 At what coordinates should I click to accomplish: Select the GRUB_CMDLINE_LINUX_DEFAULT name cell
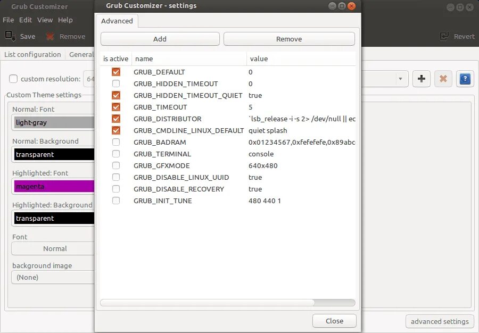188,130
